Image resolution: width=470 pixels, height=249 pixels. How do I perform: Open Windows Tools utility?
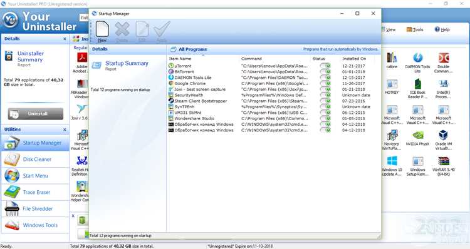pos(35,225)
